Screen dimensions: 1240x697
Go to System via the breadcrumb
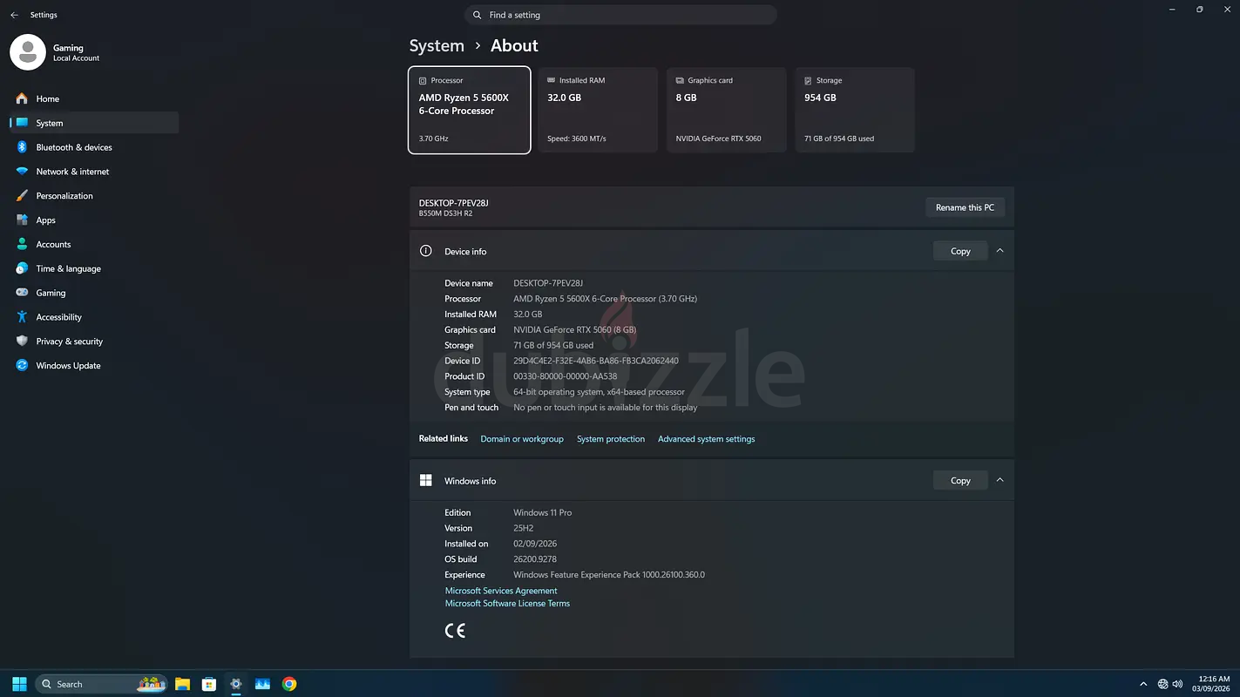[437, 46]
